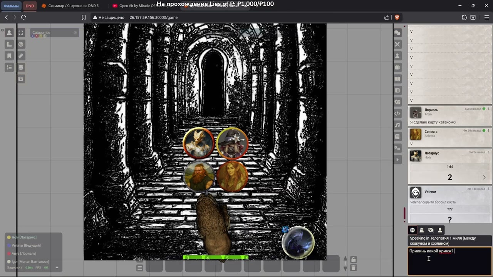This screenshot has height=277, width=493.
Task: Click the 1d4 roll formula
Action: click(x=450, y=167)
